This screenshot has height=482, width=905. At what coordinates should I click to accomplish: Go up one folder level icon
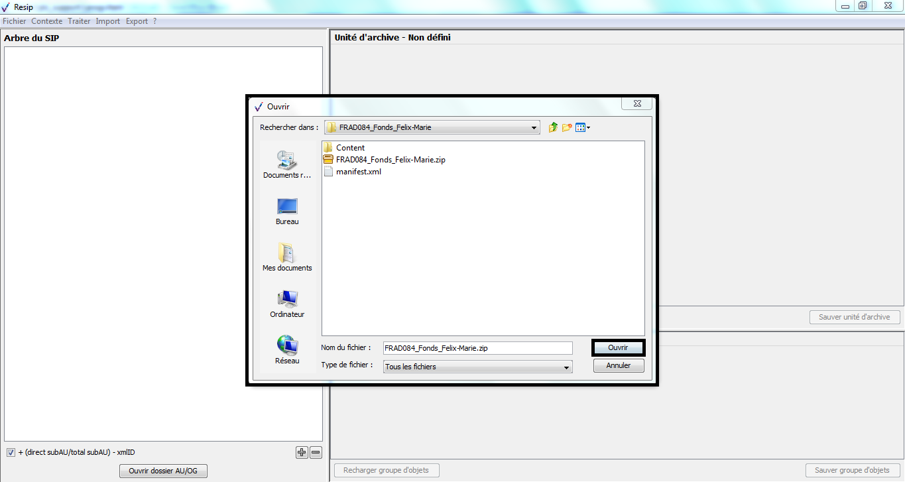[553, 127]
